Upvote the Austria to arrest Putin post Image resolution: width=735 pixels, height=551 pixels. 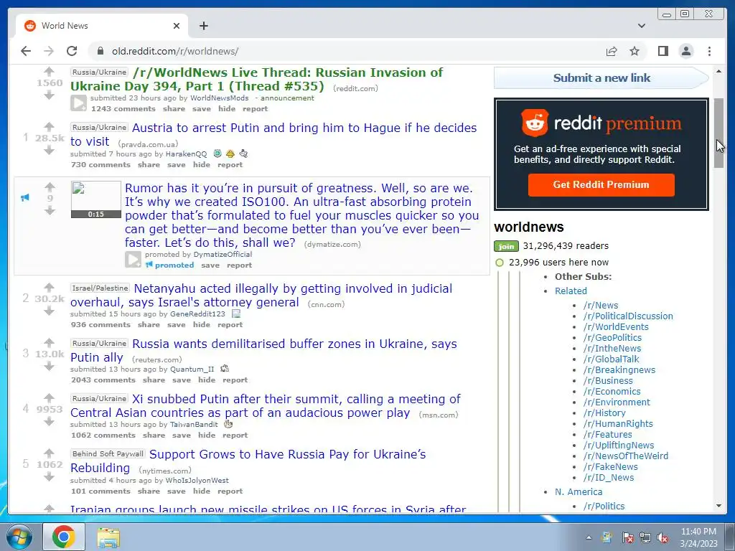[50, 126]
